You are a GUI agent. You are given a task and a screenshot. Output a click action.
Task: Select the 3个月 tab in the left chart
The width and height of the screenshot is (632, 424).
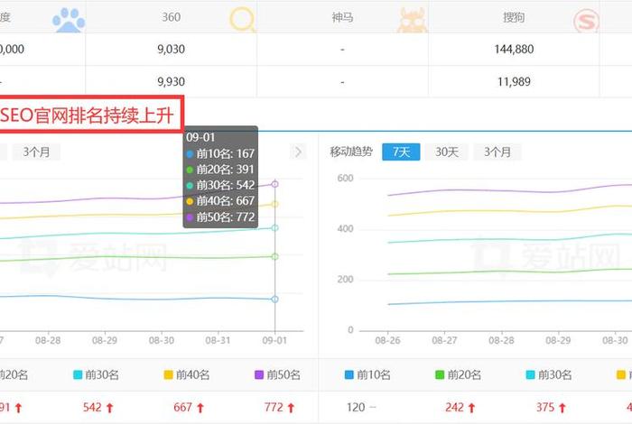[36, 152]
